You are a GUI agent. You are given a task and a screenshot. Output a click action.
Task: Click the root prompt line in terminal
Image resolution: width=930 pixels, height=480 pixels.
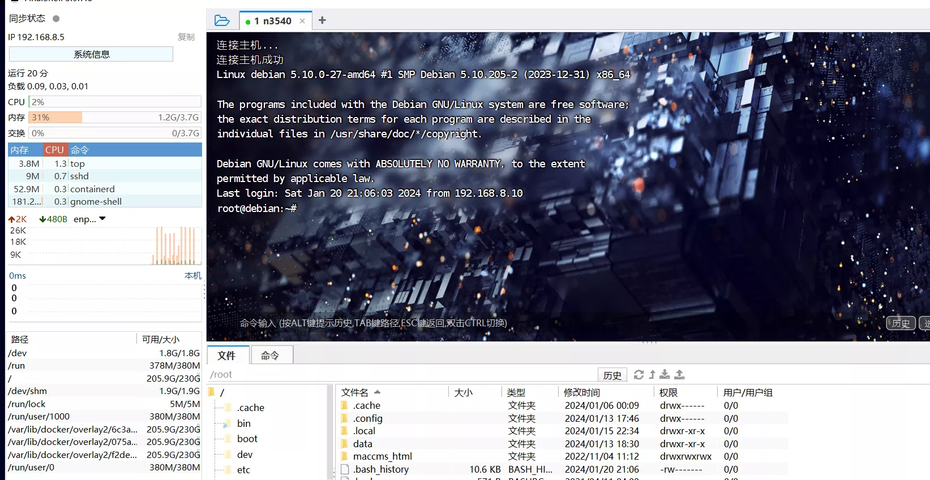click(x=256, y=208)
